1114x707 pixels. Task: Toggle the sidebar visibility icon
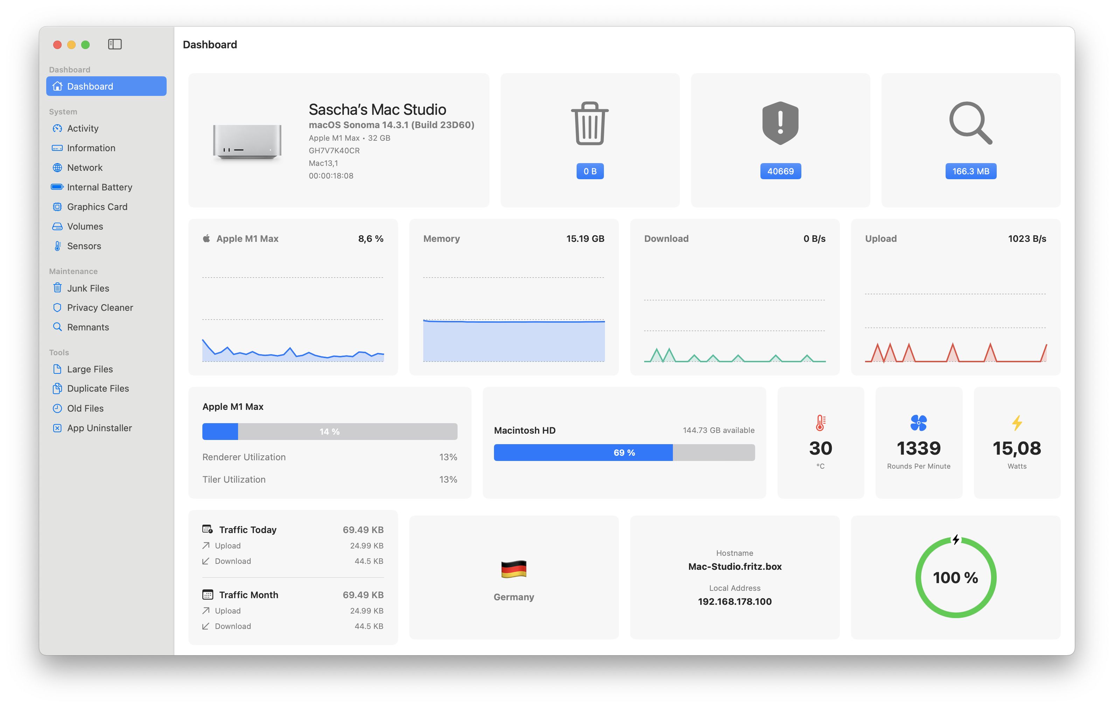(x=115, y=44)
